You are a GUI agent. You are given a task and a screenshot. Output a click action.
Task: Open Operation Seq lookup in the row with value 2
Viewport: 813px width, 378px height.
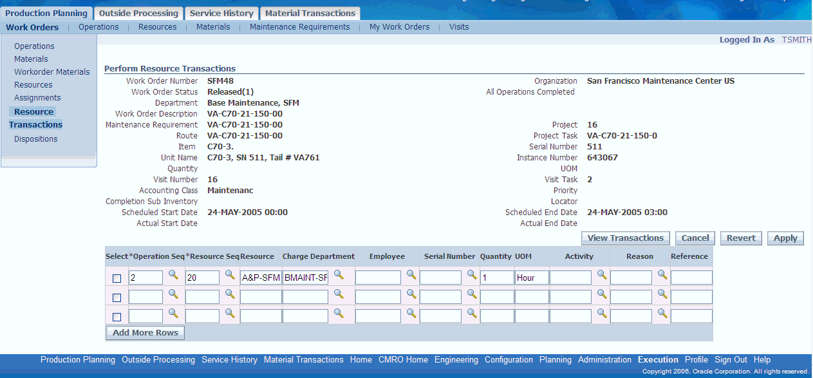(173, 275)
